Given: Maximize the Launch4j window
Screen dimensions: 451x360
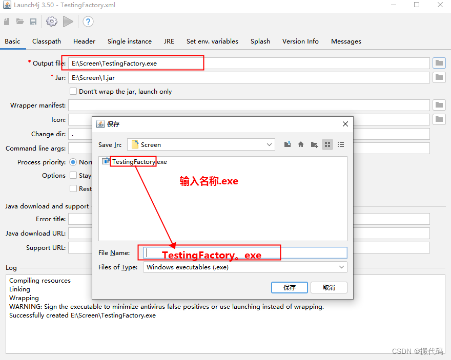Looking at the screenshot, I should tap(417, 5).
